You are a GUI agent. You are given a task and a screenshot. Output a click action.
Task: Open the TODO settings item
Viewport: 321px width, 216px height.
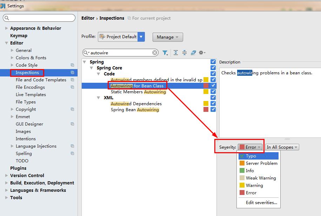click(22, 161)
